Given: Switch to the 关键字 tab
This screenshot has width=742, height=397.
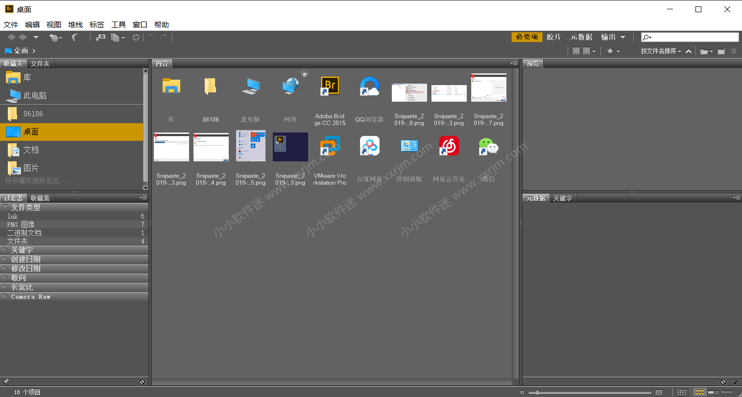Looking at the screenshot, I should point(562,198).
